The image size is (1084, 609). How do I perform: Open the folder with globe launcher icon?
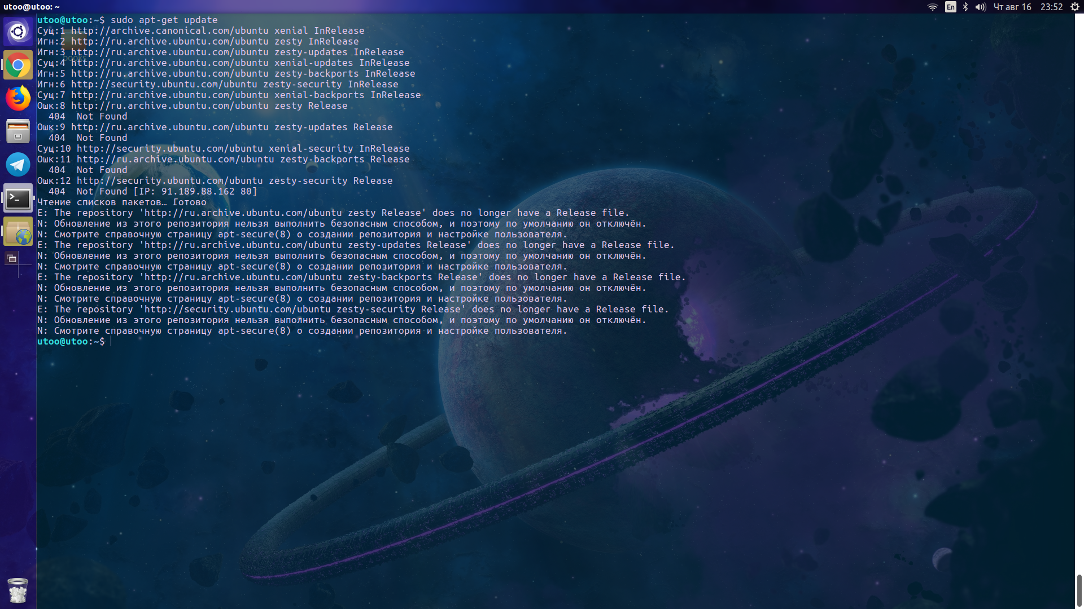pos(18,231)
